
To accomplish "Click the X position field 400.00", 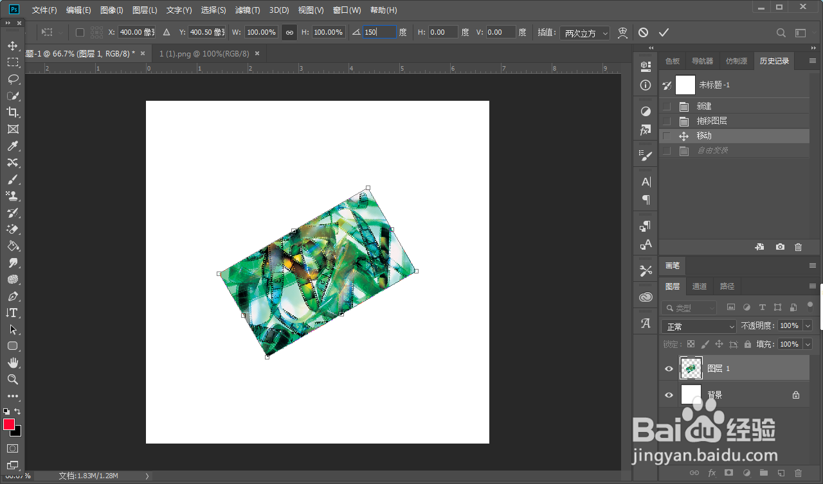I will coord(136,32).
